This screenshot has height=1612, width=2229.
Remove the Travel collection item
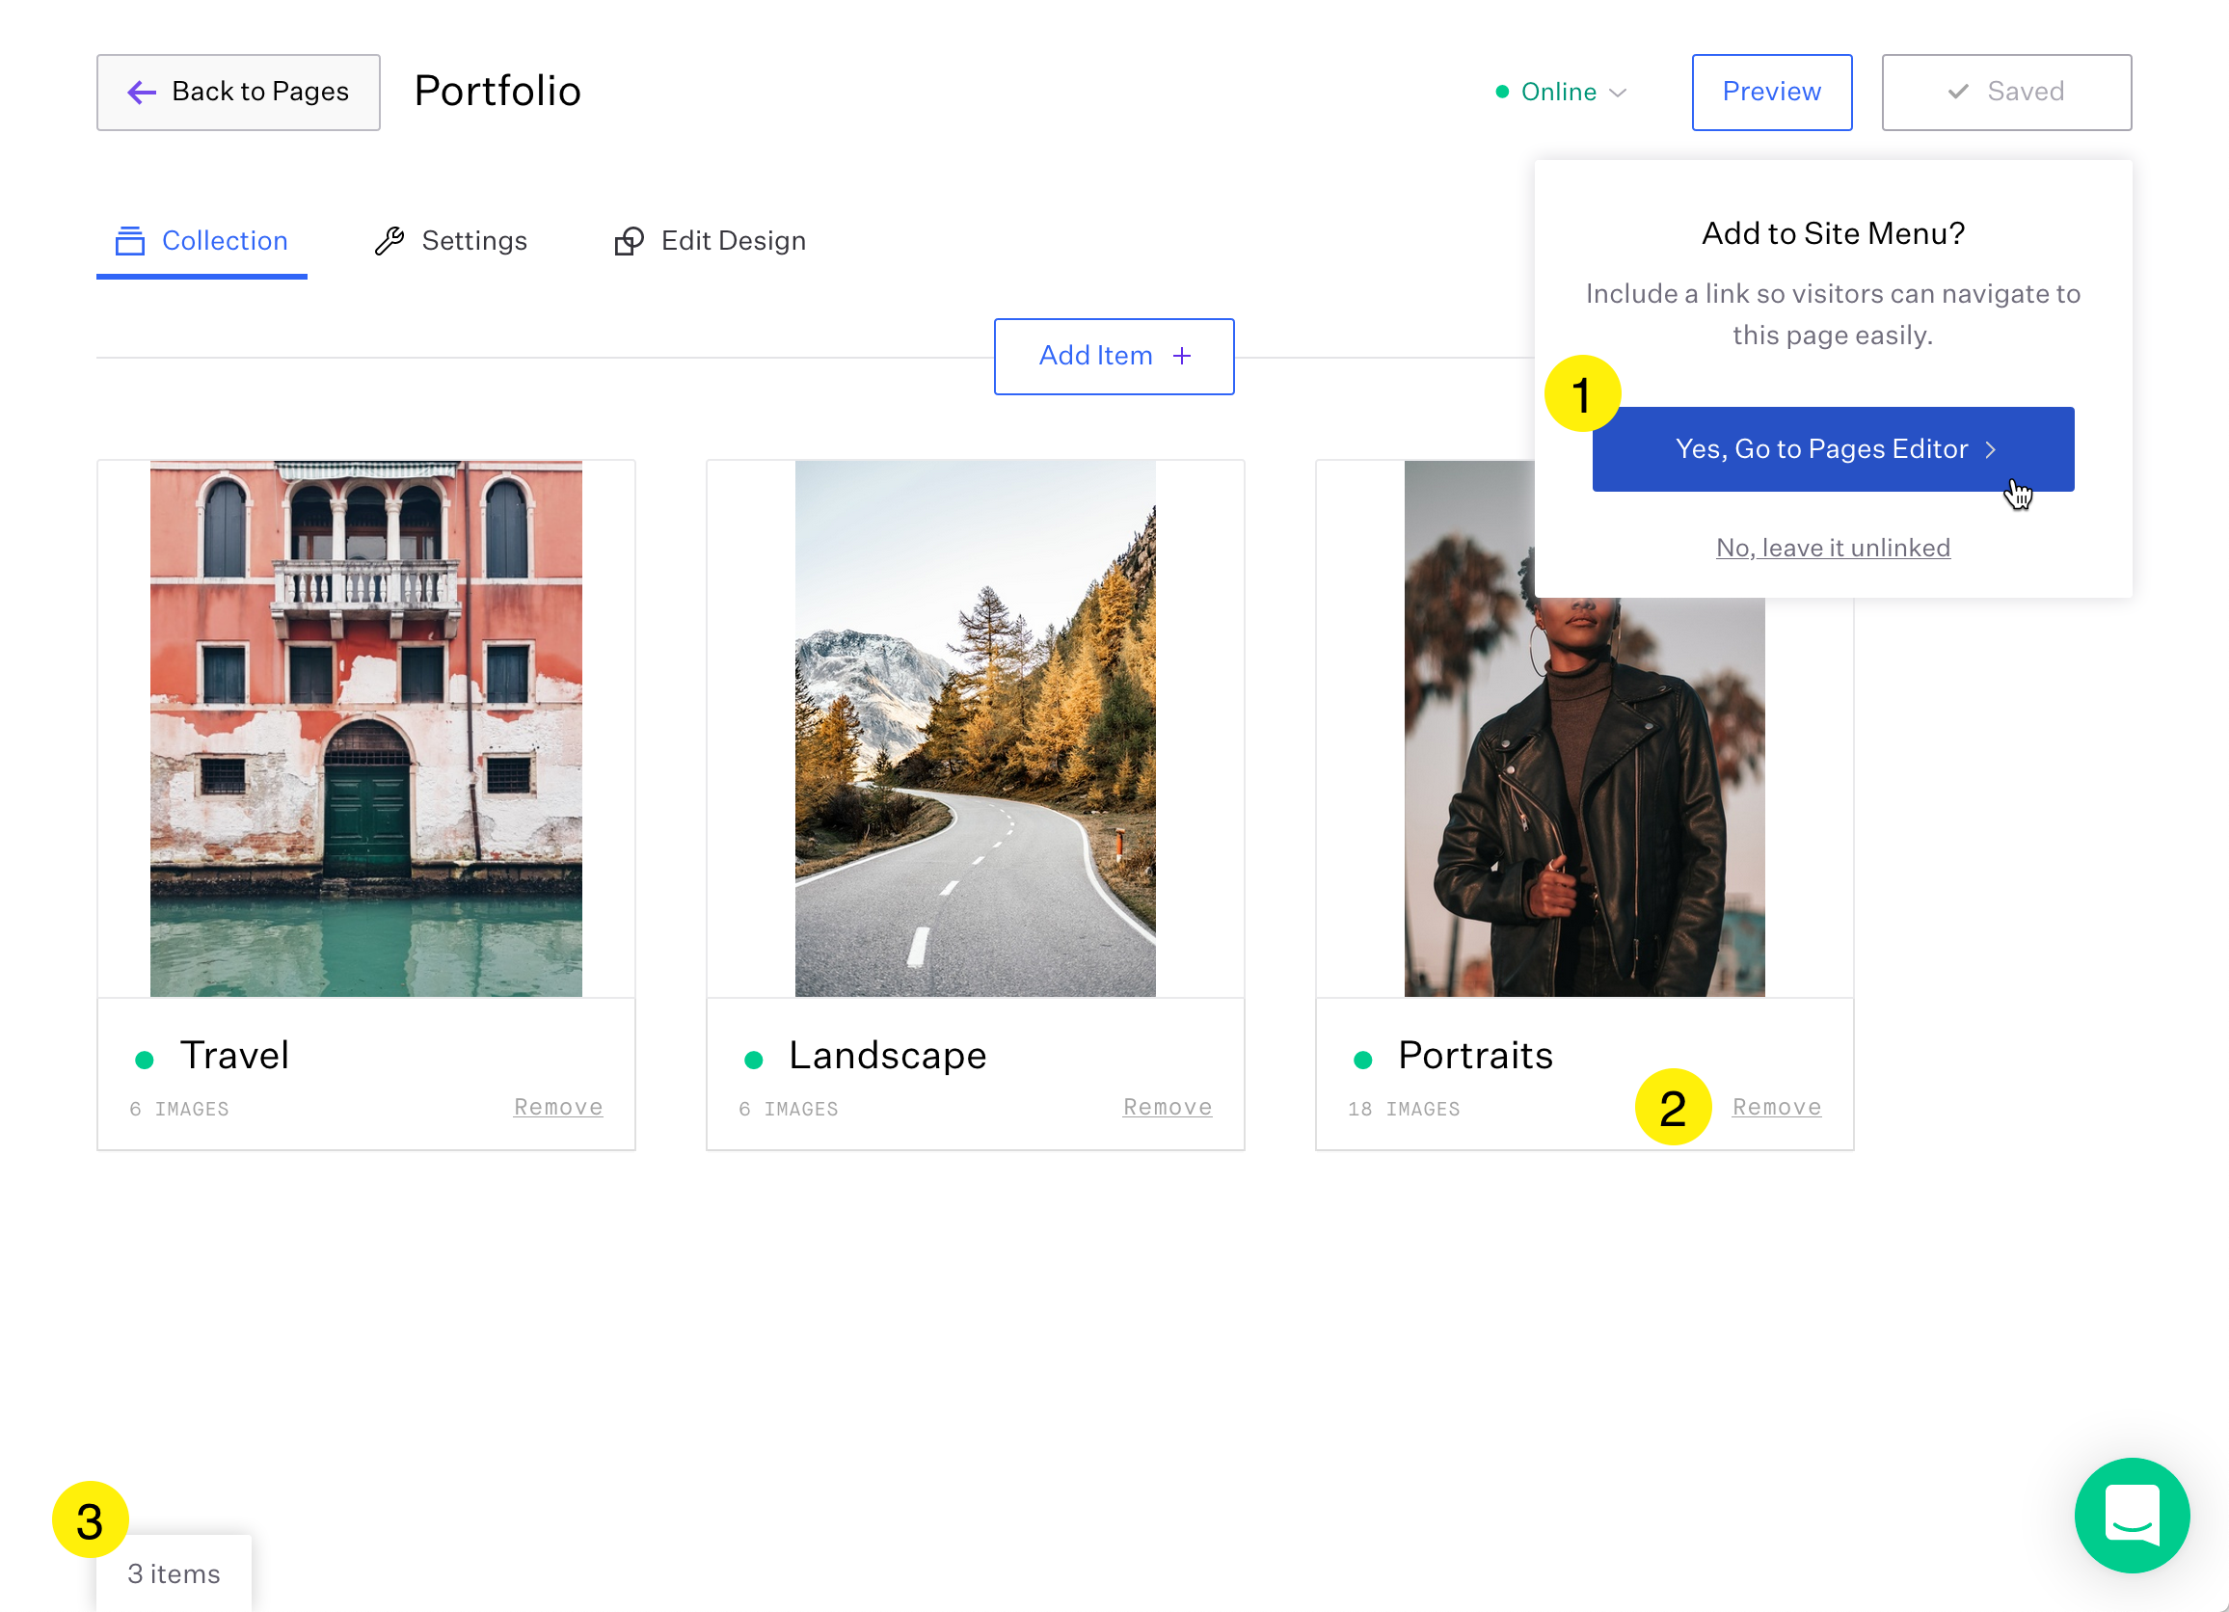point(557,1107)
